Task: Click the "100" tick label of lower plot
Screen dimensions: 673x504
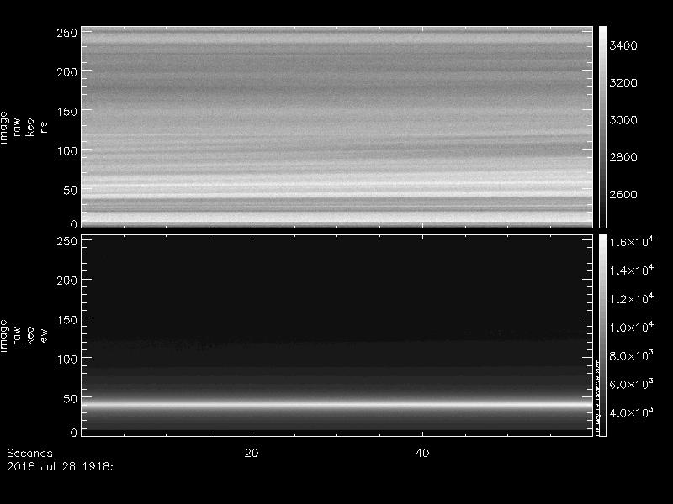Action: [x=67, y=360]
